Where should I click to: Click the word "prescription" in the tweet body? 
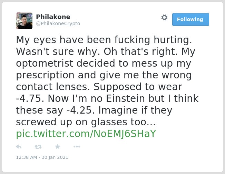click(45, 75)
